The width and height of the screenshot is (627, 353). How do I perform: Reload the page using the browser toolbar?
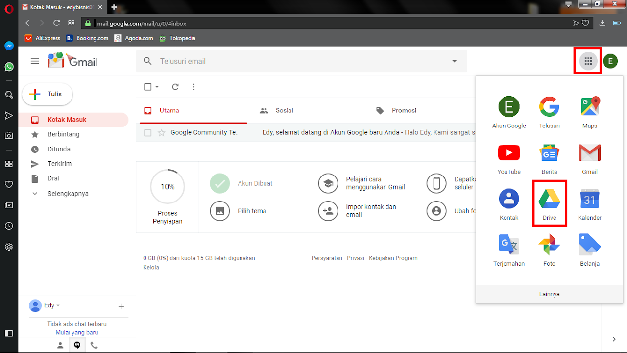pos(56,23)
